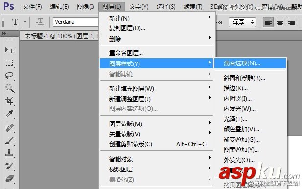Screen dimensions: 302x189
Task: Select the Healing Brush tool
Action: [x=9, y=128]
